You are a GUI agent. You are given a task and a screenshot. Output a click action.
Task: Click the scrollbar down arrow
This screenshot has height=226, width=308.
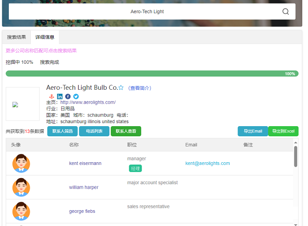296,225
